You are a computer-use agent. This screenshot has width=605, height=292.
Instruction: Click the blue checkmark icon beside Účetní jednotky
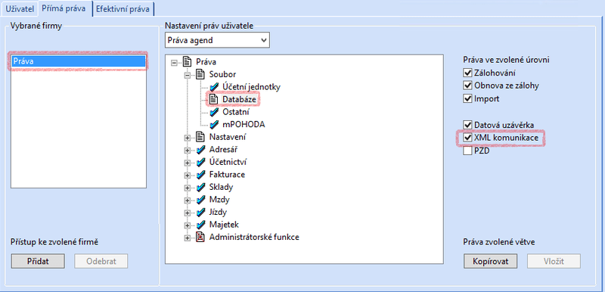[x=214, y=86]
